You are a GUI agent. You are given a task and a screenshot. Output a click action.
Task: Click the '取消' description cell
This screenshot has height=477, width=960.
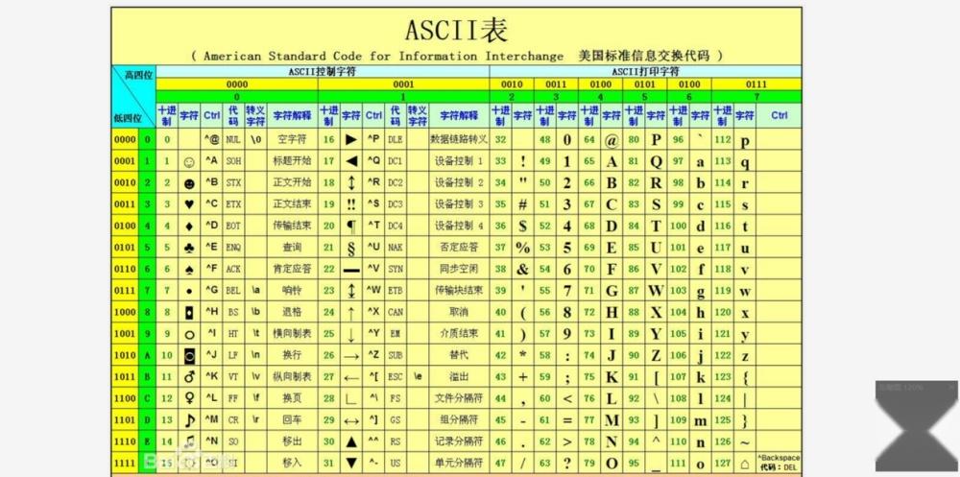click(459, 312)
